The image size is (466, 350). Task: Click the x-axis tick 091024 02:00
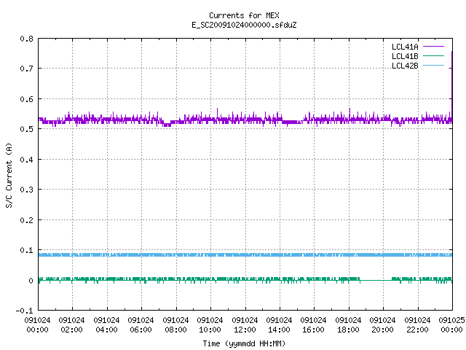71,324
